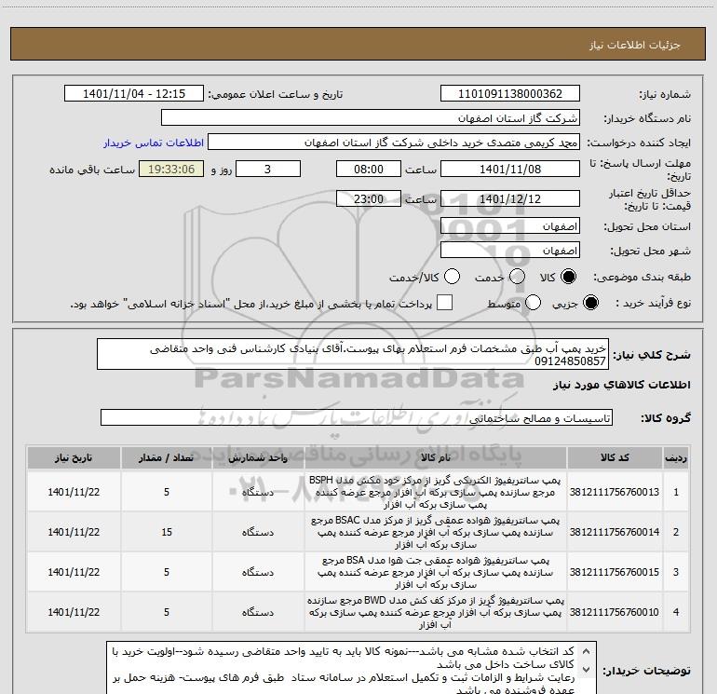Select the خدمت radio button
Viewport: 717px width, 694px height.
[x=517, y=277]
